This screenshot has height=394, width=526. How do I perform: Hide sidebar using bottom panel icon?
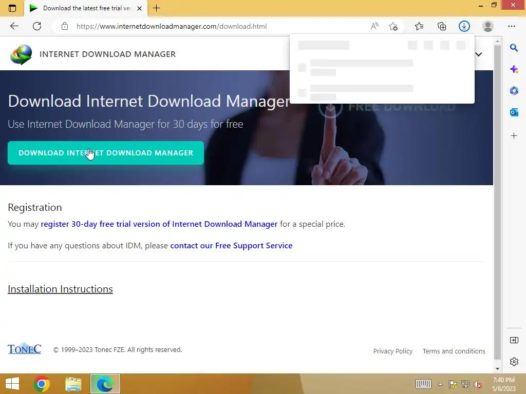point(514,341)
